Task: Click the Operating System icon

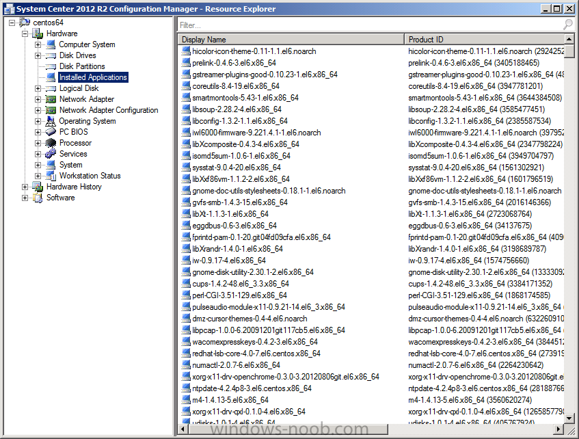Action: click(x=51, y=121)
